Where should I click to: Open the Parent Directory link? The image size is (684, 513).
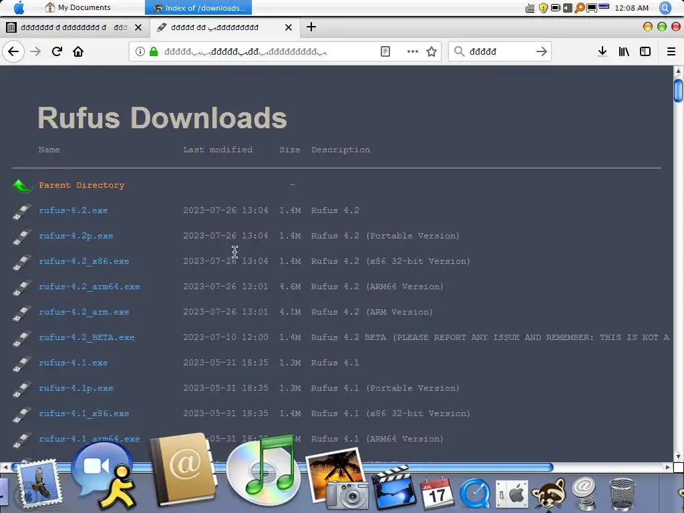point(81,185)
